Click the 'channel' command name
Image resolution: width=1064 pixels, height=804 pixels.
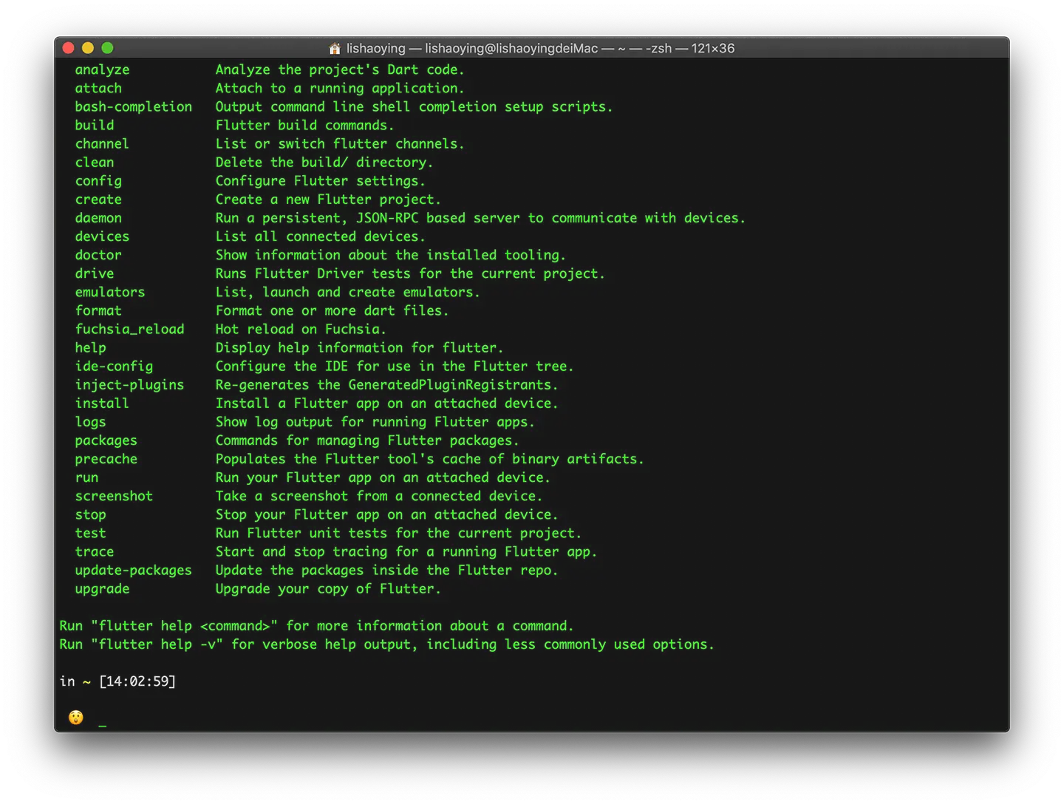click(102, 143)
